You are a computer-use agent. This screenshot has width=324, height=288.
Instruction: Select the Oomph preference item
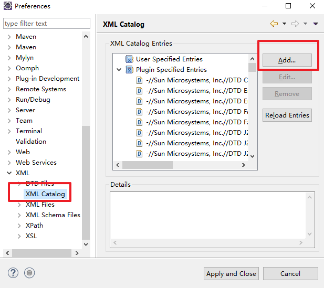click(x=27, y=68)
